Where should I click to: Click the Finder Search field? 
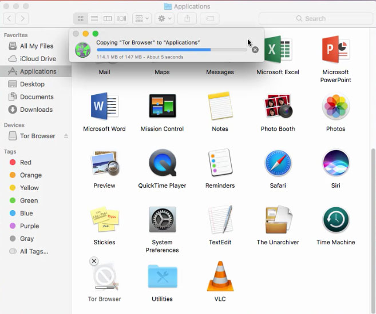[x=316, y=18]
